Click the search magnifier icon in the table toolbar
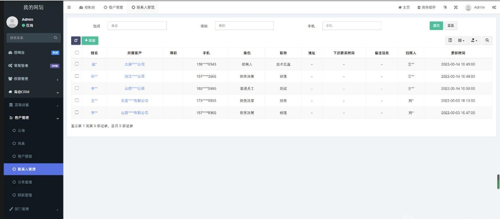Viewport: 501px width, 219px height. [x=487, y=40]
